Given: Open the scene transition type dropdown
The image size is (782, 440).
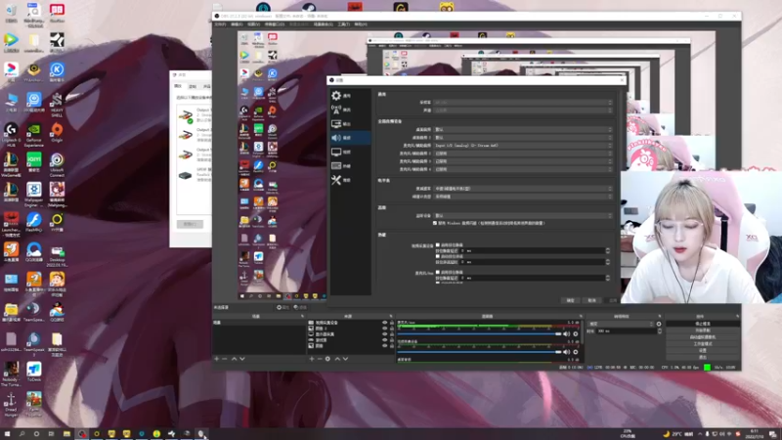Looking at the screenshot, I should [621, 324].
